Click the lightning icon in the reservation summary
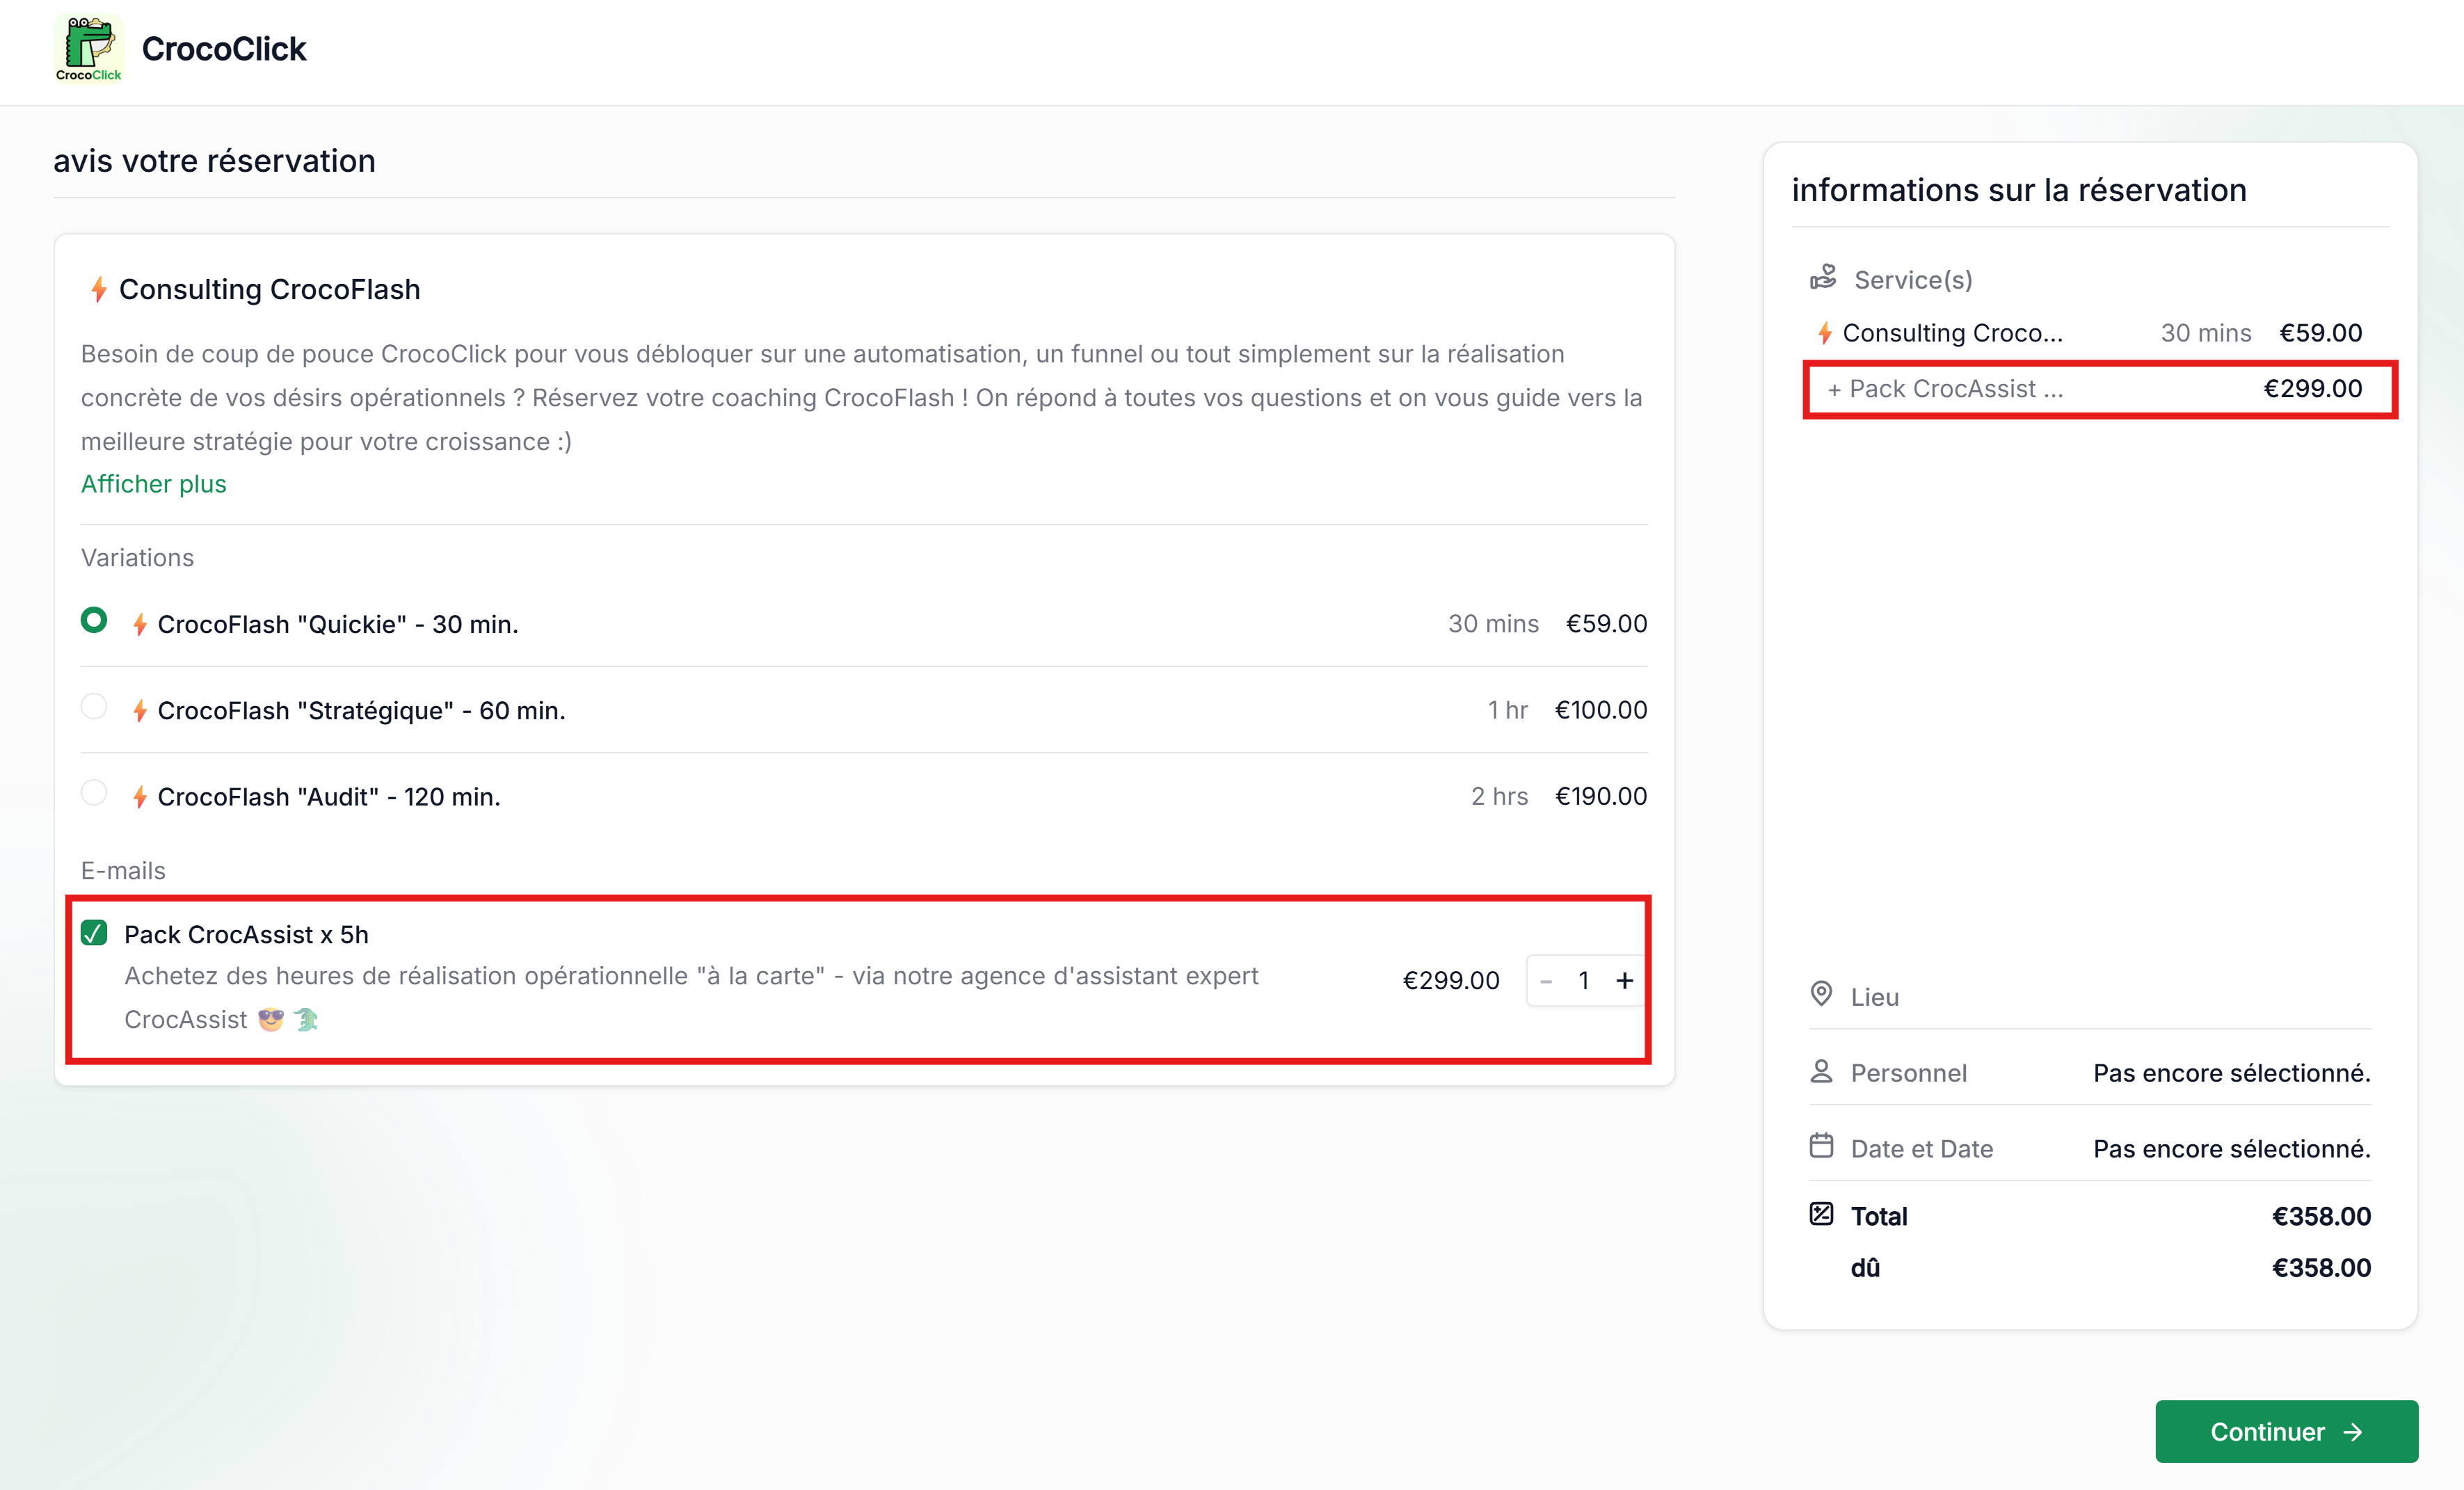This screenshot has width=2464, height=1490. (1825, 333)
